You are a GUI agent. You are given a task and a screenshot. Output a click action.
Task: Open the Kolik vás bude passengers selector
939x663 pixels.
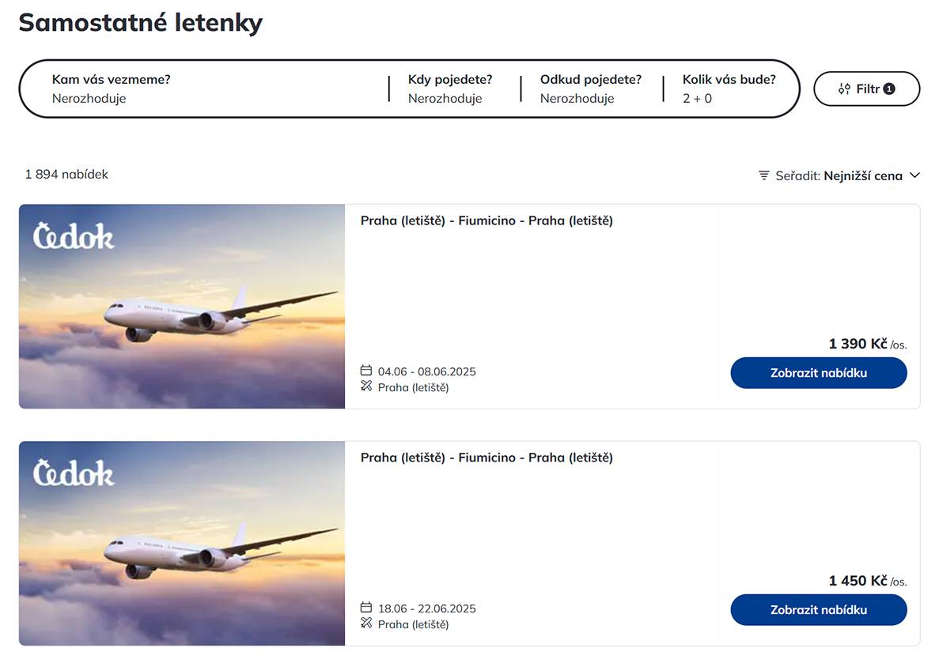point(729,89)
